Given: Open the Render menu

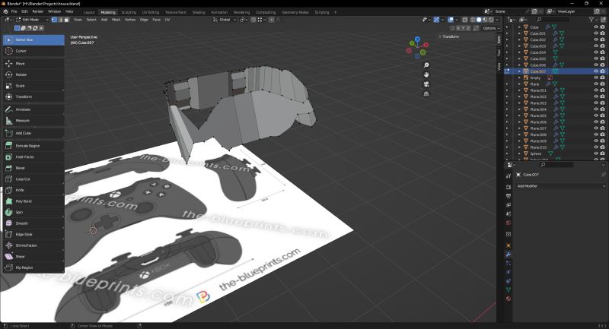Looking at the screenshot, I should [37, 11].
